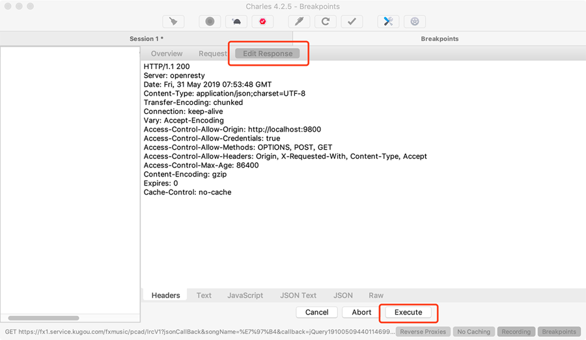Toggle the Reverse Proxies status button
Screen dimensions: 586x340
(423, 332)
